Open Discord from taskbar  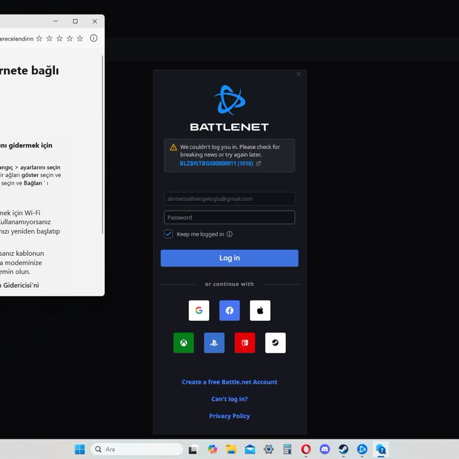(x=325, y=449)
